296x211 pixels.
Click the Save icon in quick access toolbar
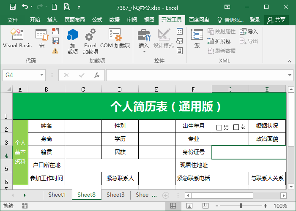point(13,7)
